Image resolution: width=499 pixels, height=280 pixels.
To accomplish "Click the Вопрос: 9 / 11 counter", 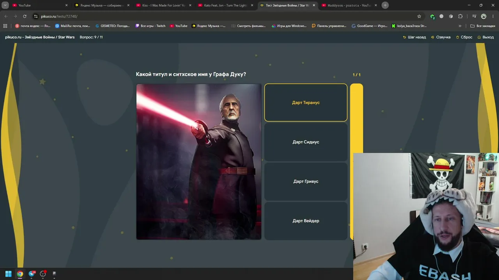I will (x=91, y=37).
